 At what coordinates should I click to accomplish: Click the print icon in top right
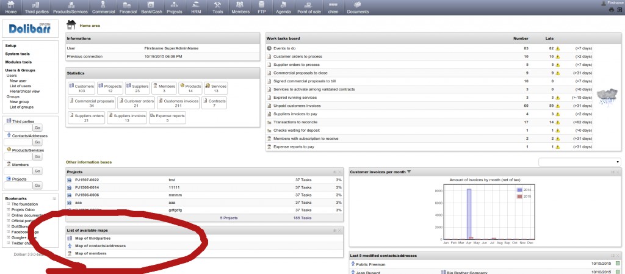pos(611,10)
